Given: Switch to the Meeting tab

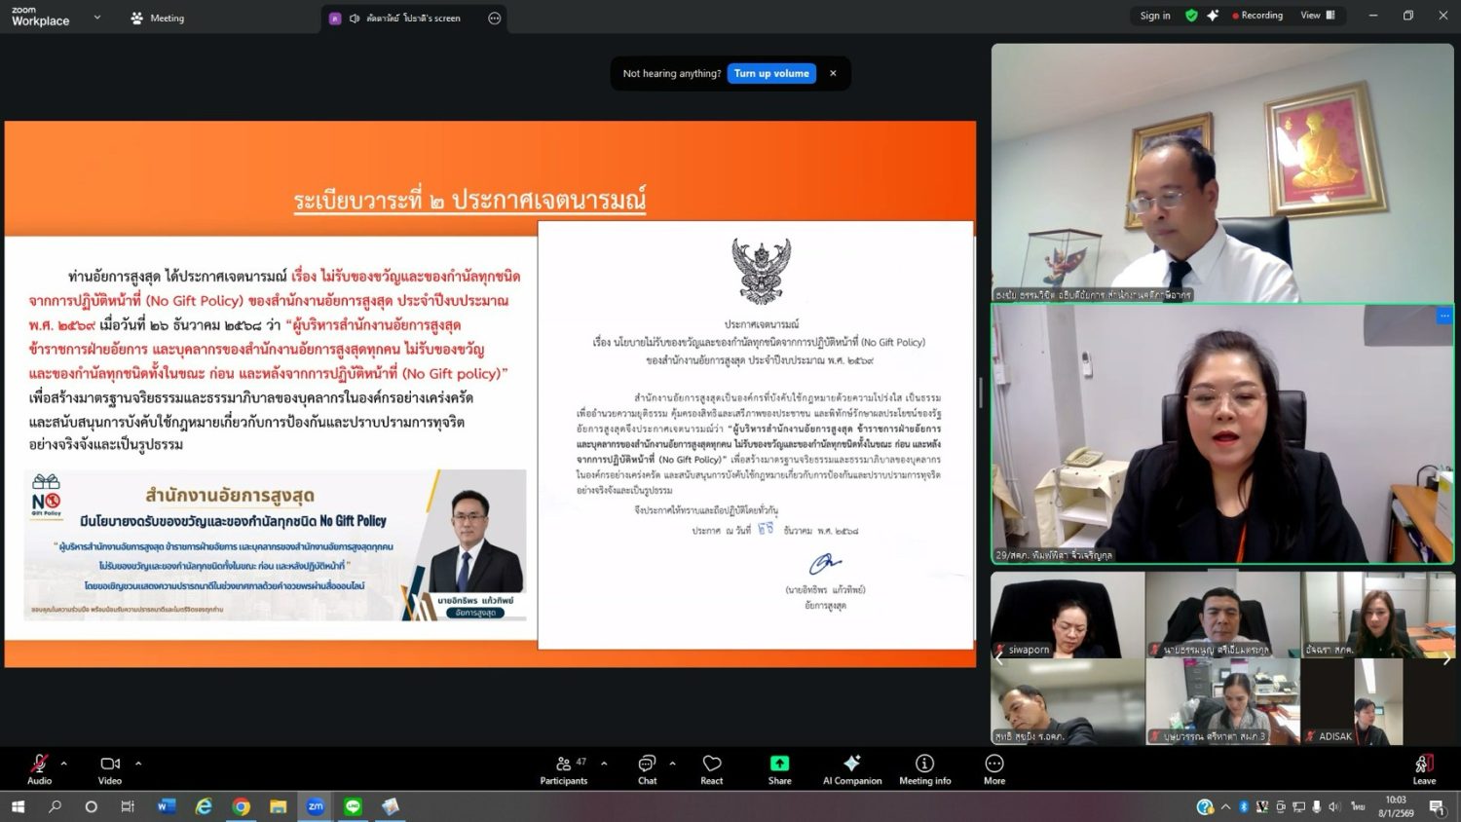Looking at the screenshot, I should click(x=158, y=18).
